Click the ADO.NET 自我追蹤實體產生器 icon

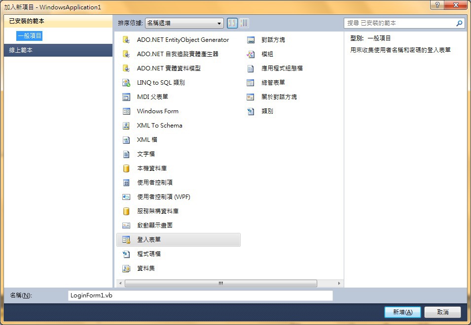(x=126, y=54)
